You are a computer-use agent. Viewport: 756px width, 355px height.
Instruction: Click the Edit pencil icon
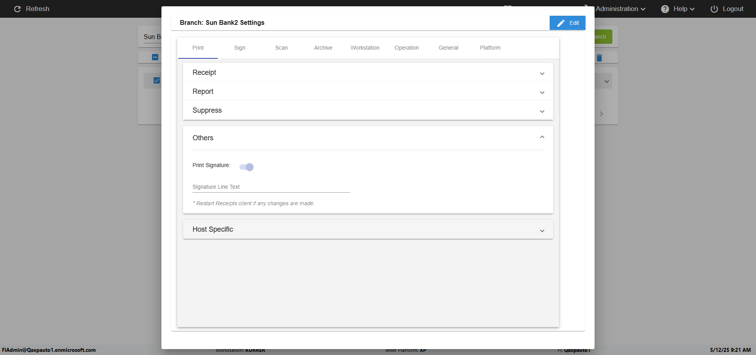click(561, 23)
